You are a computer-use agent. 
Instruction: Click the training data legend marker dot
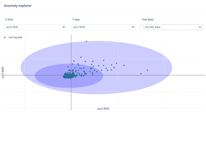pyautogui.click(x=5, y=37)
